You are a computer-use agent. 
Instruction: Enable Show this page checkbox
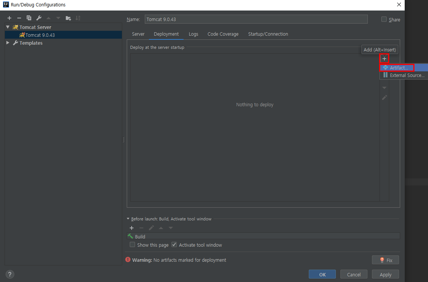[132, 245]
